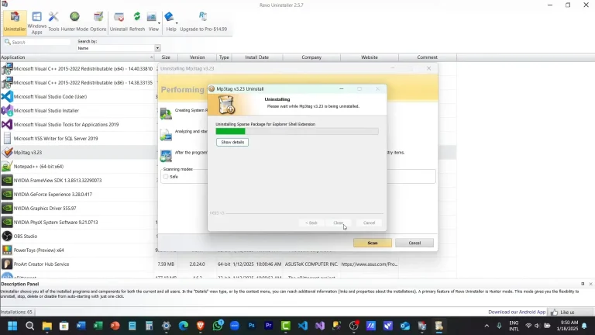Select ProArt Creator Hub Service icon
Screen dimensions: 595x335
tap(7, 264)
